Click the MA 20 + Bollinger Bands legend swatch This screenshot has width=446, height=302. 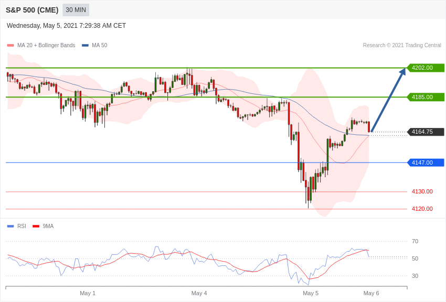tap(10, 46)
